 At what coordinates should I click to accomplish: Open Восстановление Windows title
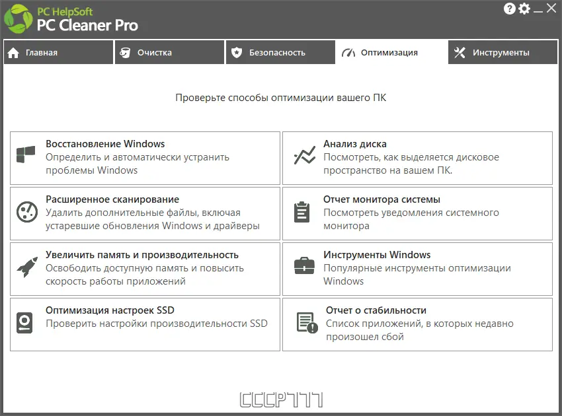[x=105, y=144]
